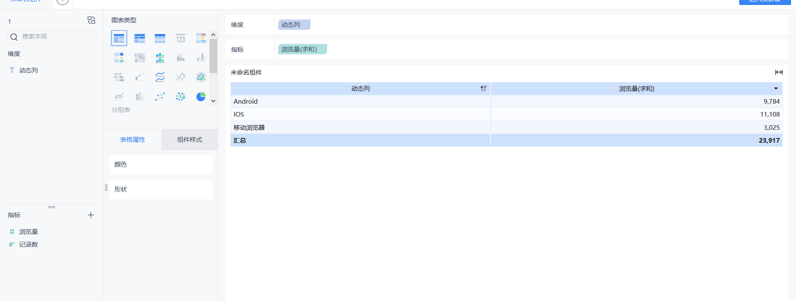Choose the crossing line chart icon
Viewport: 796px width, 301px height.
point(180,77)
